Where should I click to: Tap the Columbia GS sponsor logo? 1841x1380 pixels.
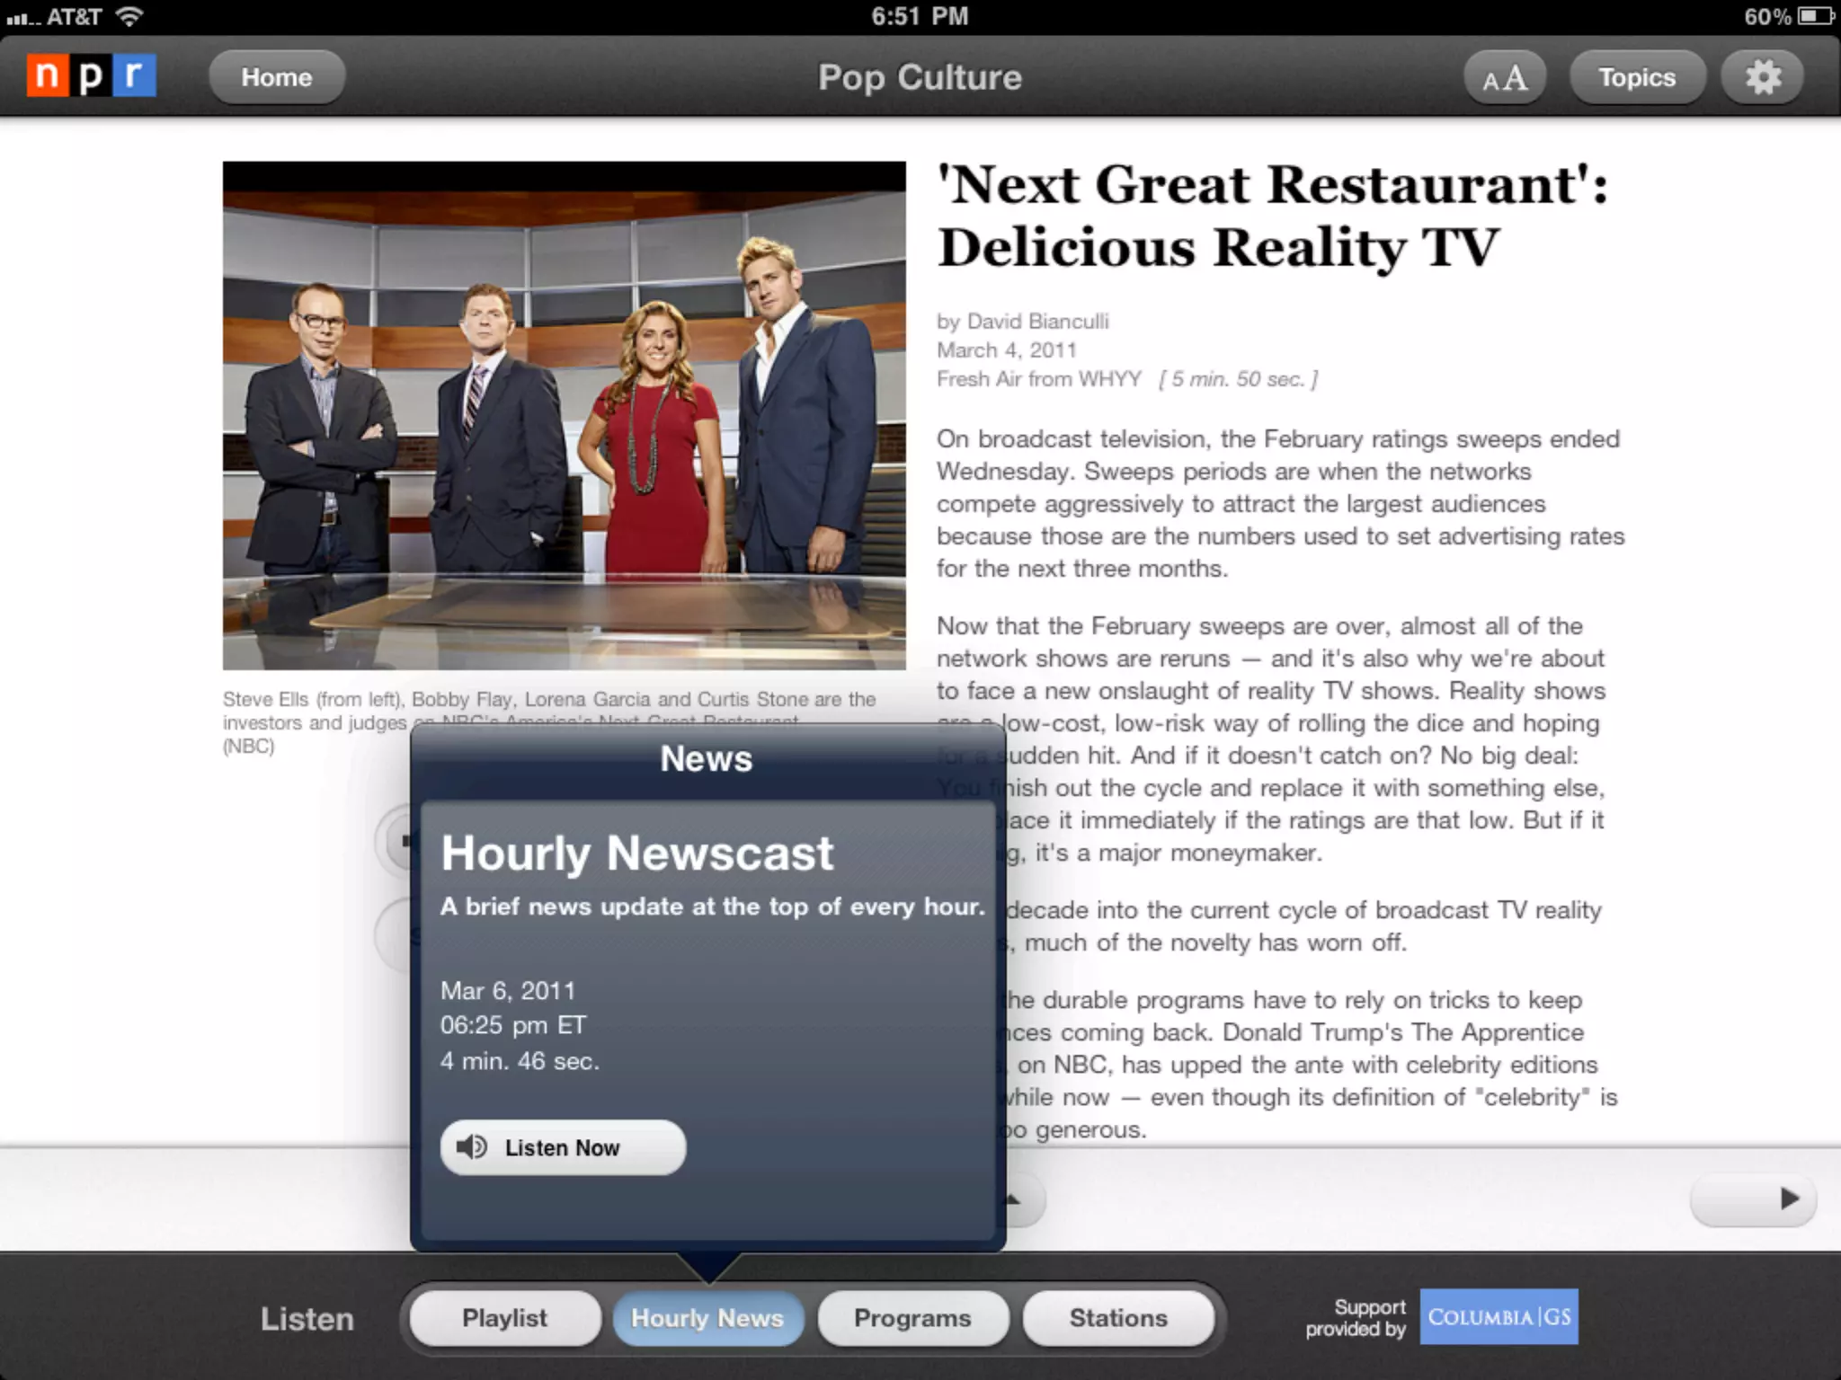point(1499,1317)
